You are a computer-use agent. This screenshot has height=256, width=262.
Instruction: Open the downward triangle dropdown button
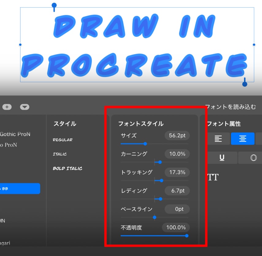coord(25,107)
